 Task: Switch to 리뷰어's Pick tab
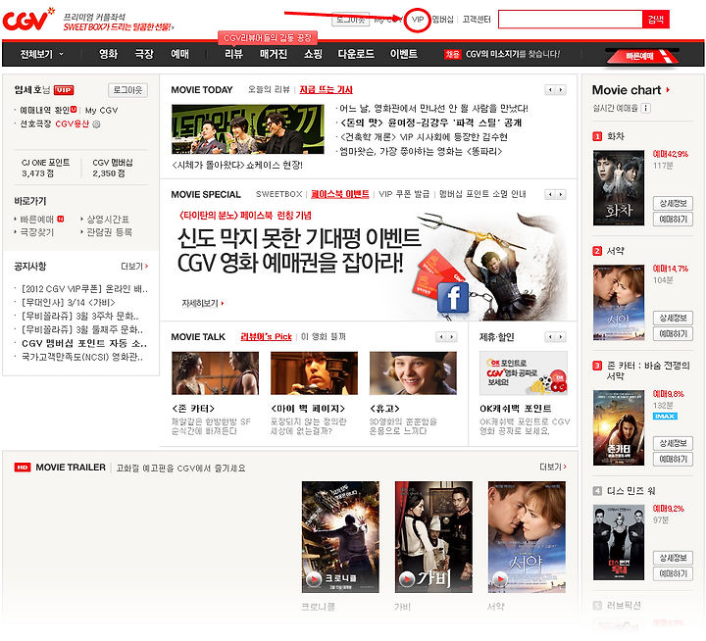click(266, 337)
